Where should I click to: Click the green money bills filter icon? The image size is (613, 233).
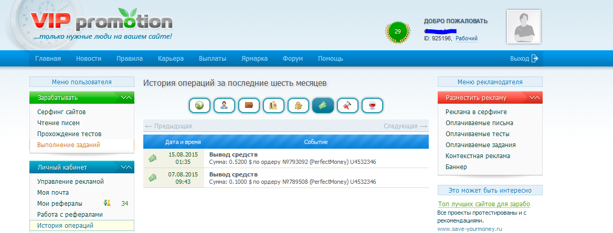[323, 105]
